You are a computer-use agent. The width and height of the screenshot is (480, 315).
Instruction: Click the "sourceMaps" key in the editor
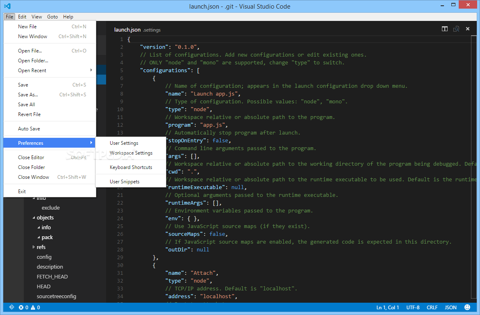point(184,234)
